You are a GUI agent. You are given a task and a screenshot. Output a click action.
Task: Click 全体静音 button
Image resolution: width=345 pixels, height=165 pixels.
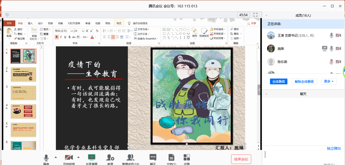coord(279,81)
